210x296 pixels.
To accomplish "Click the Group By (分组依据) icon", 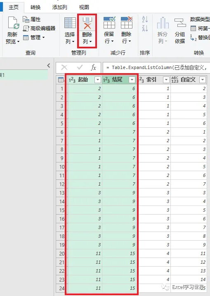I will pyautogui.click(x=180, y=23).
